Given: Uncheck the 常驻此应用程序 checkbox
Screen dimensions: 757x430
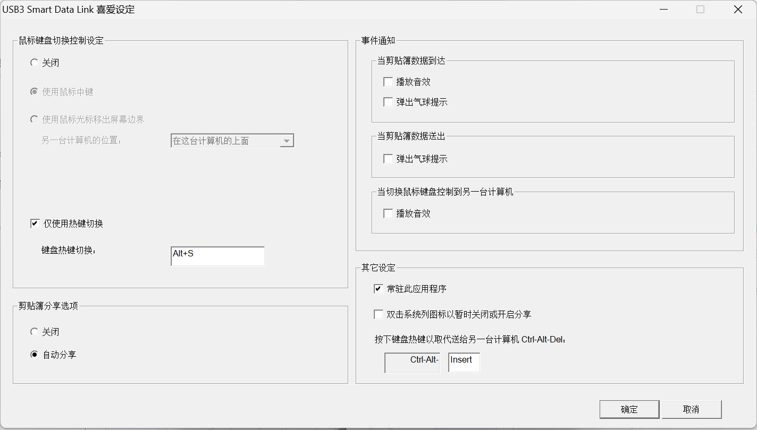Looking at the screenshot, I should click(x=378, y=289).
